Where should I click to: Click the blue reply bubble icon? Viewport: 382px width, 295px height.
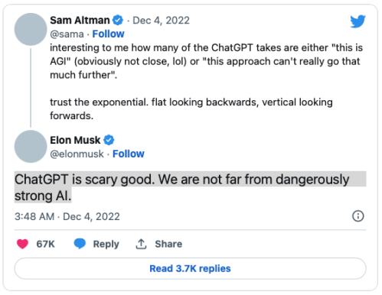[x=80, y=244]
